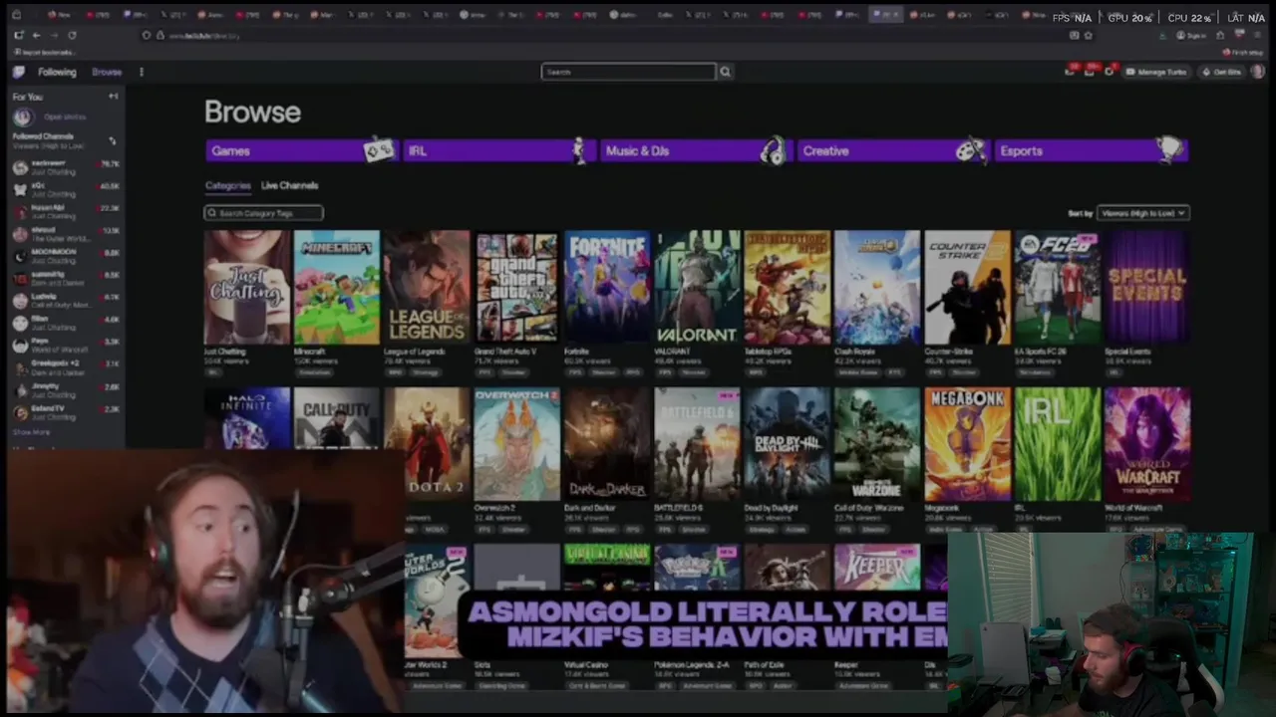Switch to the Live Channels tab
This screenshot has height=717, width=1276.
pyautogui.click(x=289, y=185)
